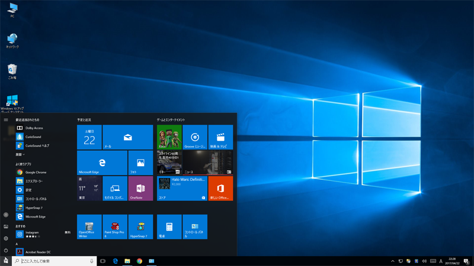This screenshot has height=266, width=474.
Task: Open the Calculator tile
Action: pos(169,227)
